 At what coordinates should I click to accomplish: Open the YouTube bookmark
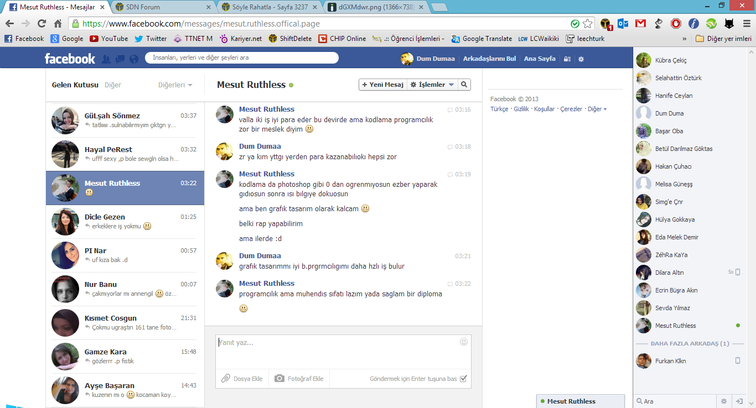tap(109, 39)
